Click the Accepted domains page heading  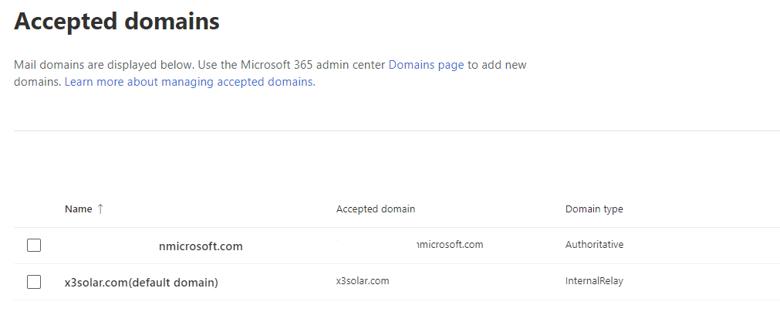(x=117, y=22)
